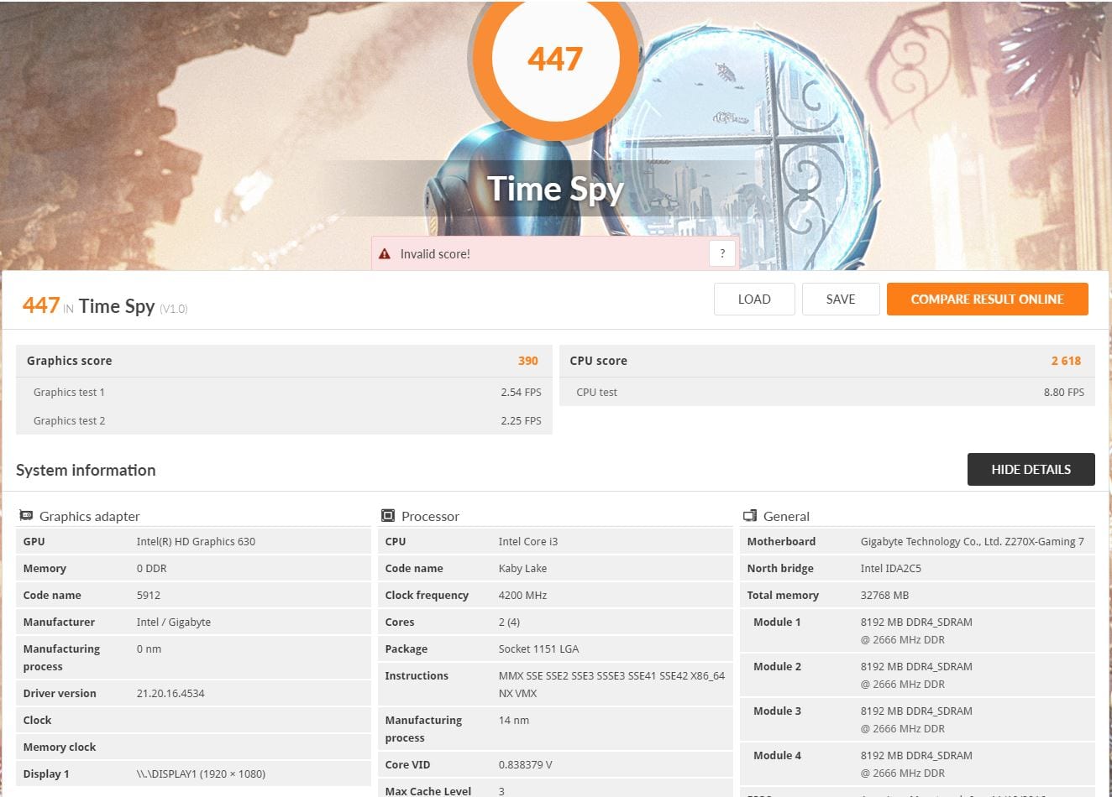This screenshot has width=1112, height=797.
Task: Select clock frequency value 4200 MHz
Action: click(522, 595)
